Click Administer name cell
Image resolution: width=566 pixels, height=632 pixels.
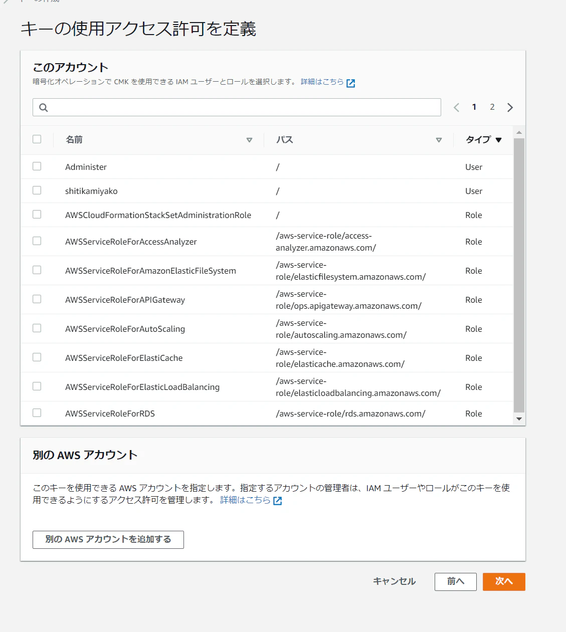pyautogui.click(x=86, y=167)
